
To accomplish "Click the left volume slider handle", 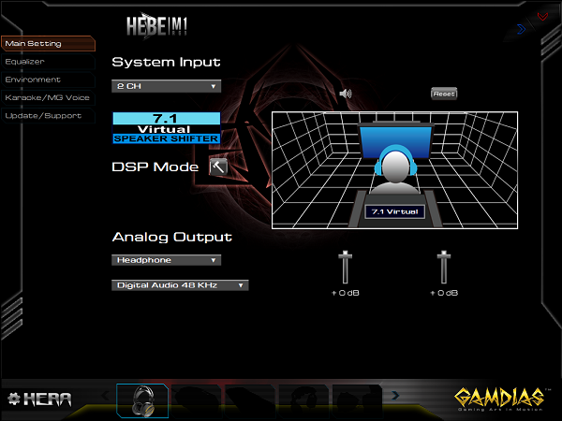I will click(346, 255).
